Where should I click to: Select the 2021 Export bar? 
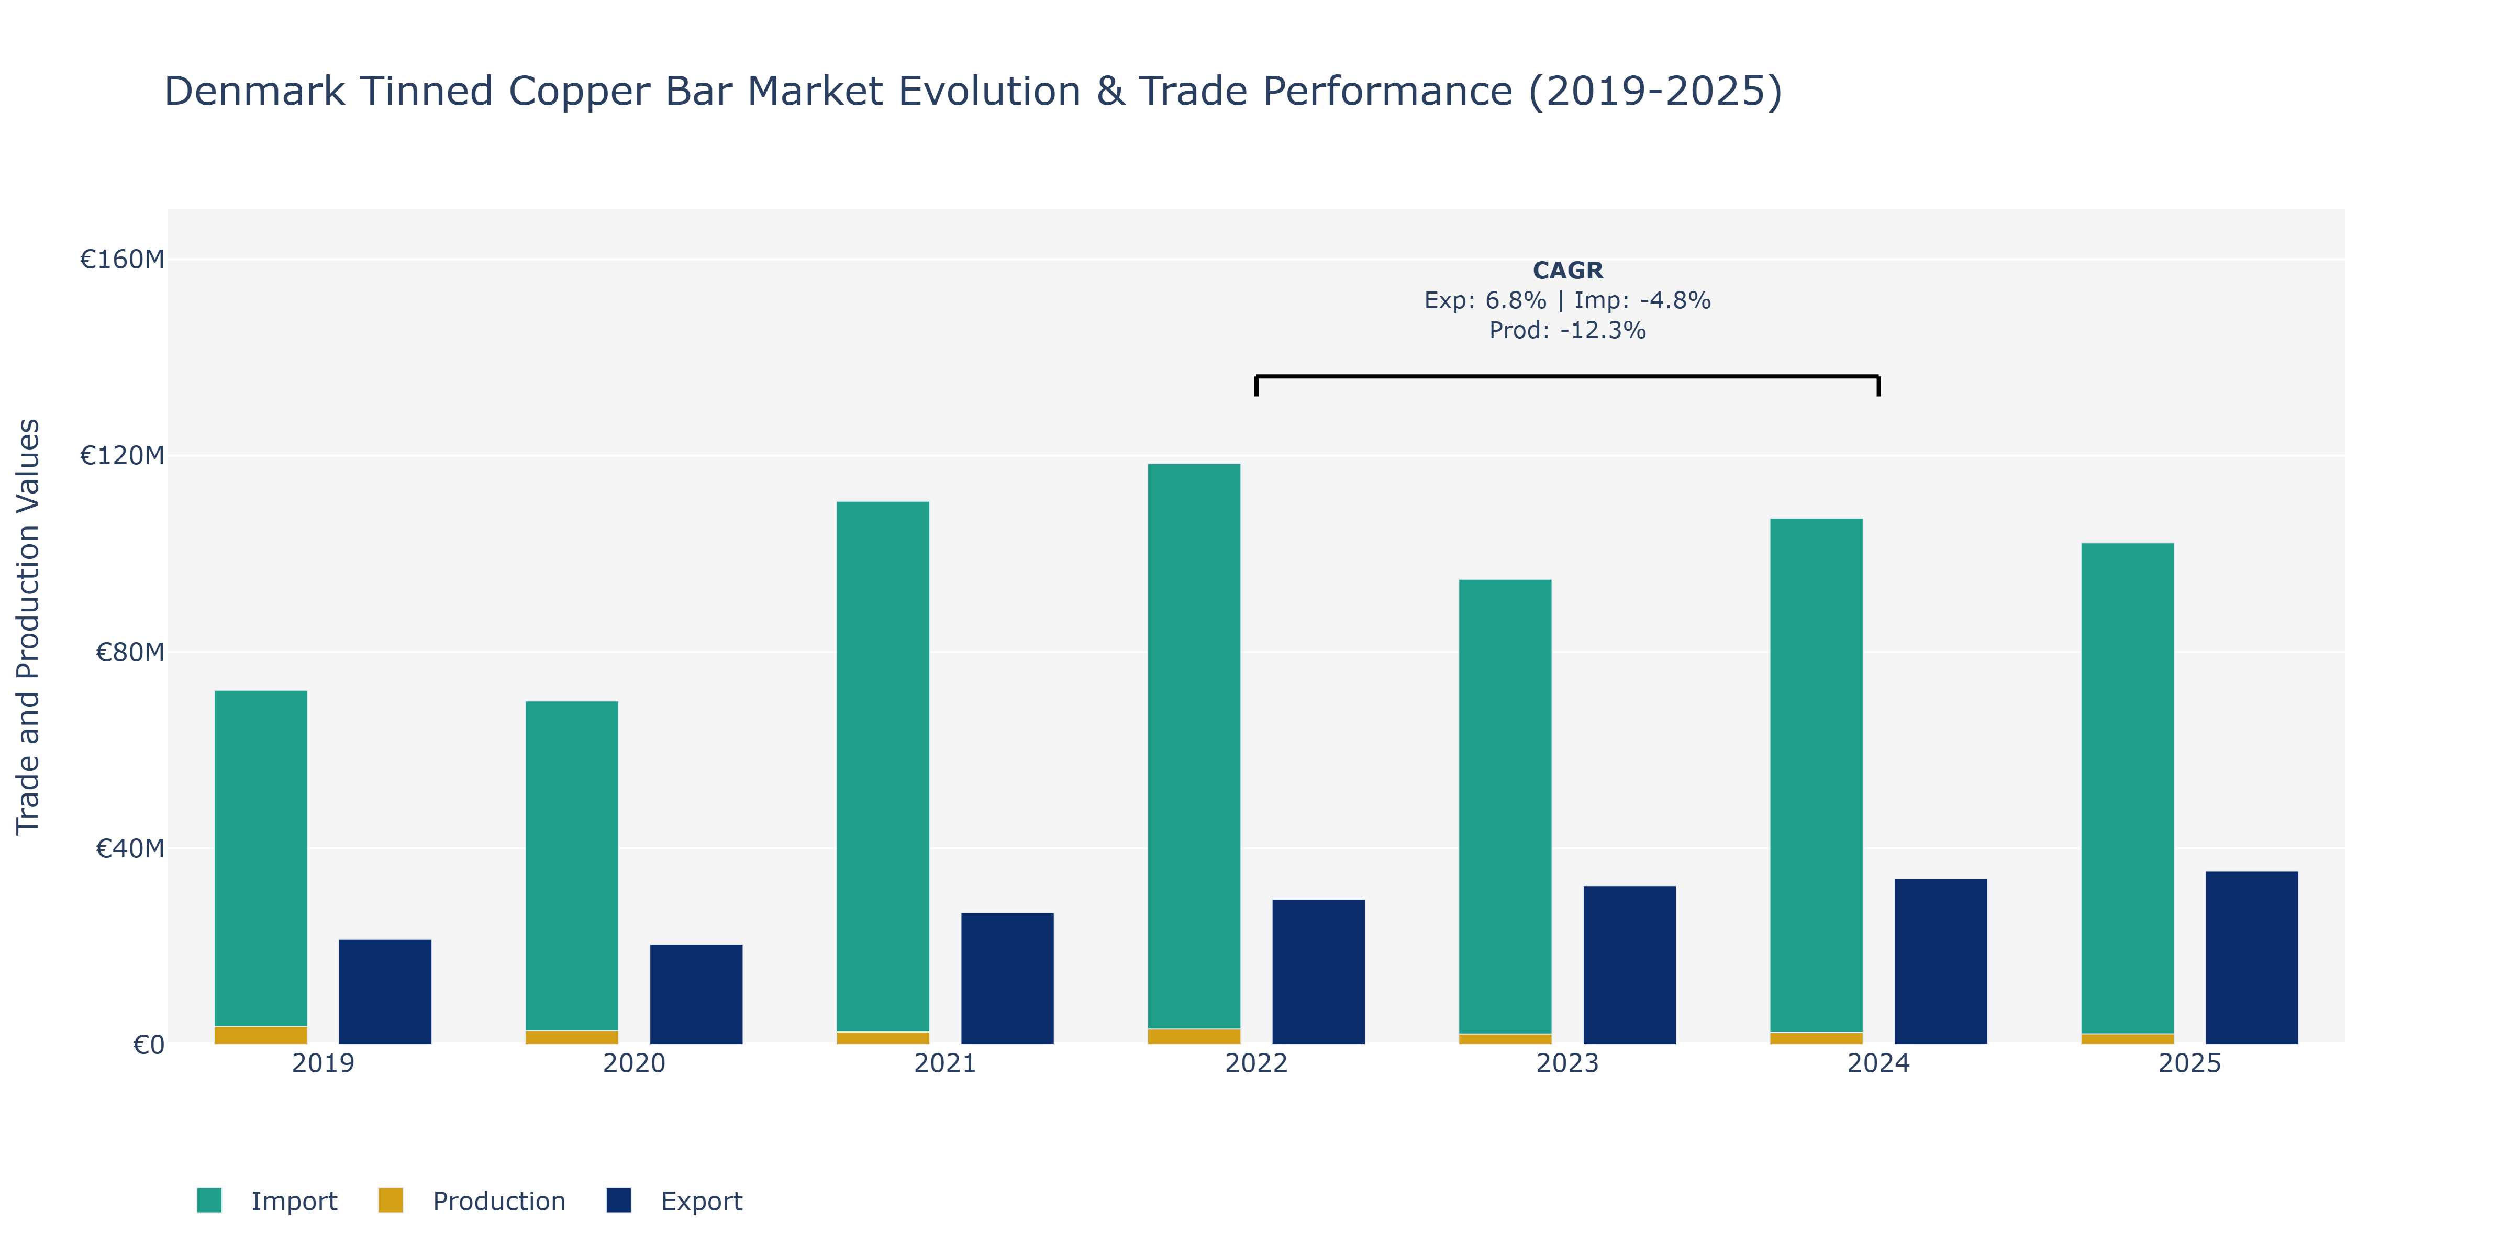coord(1008,978)
